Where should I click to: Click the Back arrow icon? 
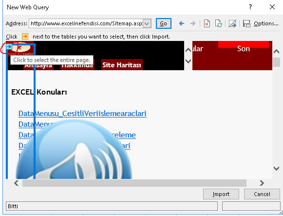point(182,23)
